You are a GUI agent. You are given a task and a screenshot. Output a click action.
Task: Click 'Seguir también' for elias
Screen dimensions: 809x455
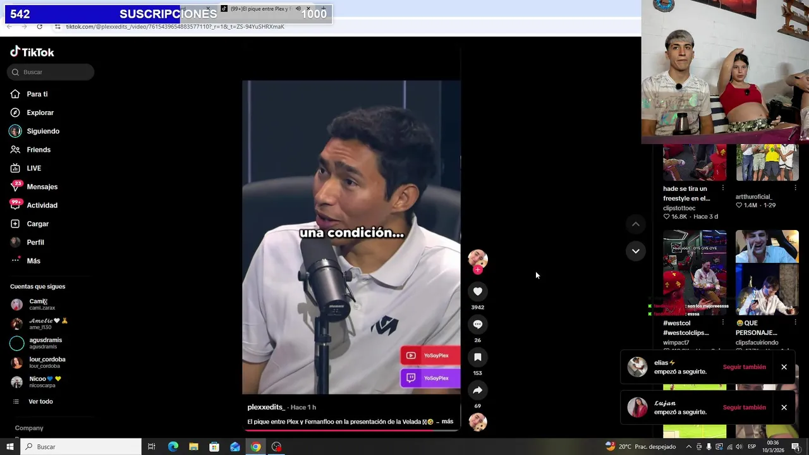(745, 367)
